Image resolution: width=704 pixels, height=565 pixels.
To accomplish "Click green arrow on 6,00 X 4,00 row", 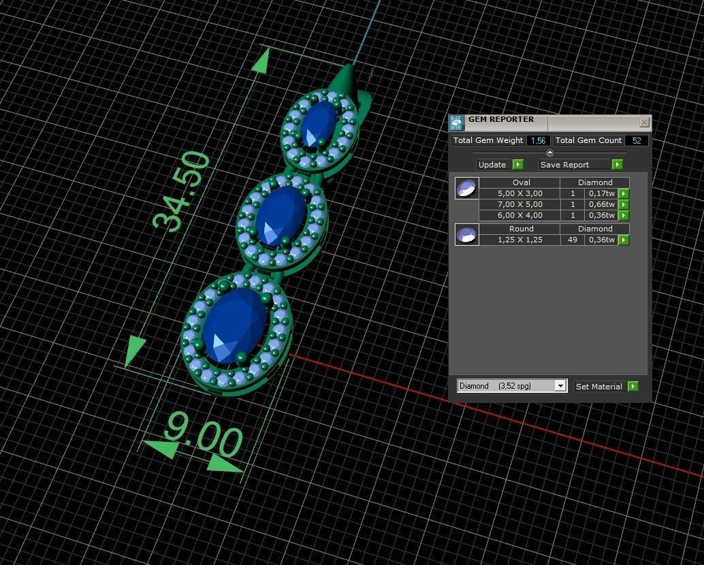I will coord(624,215).
